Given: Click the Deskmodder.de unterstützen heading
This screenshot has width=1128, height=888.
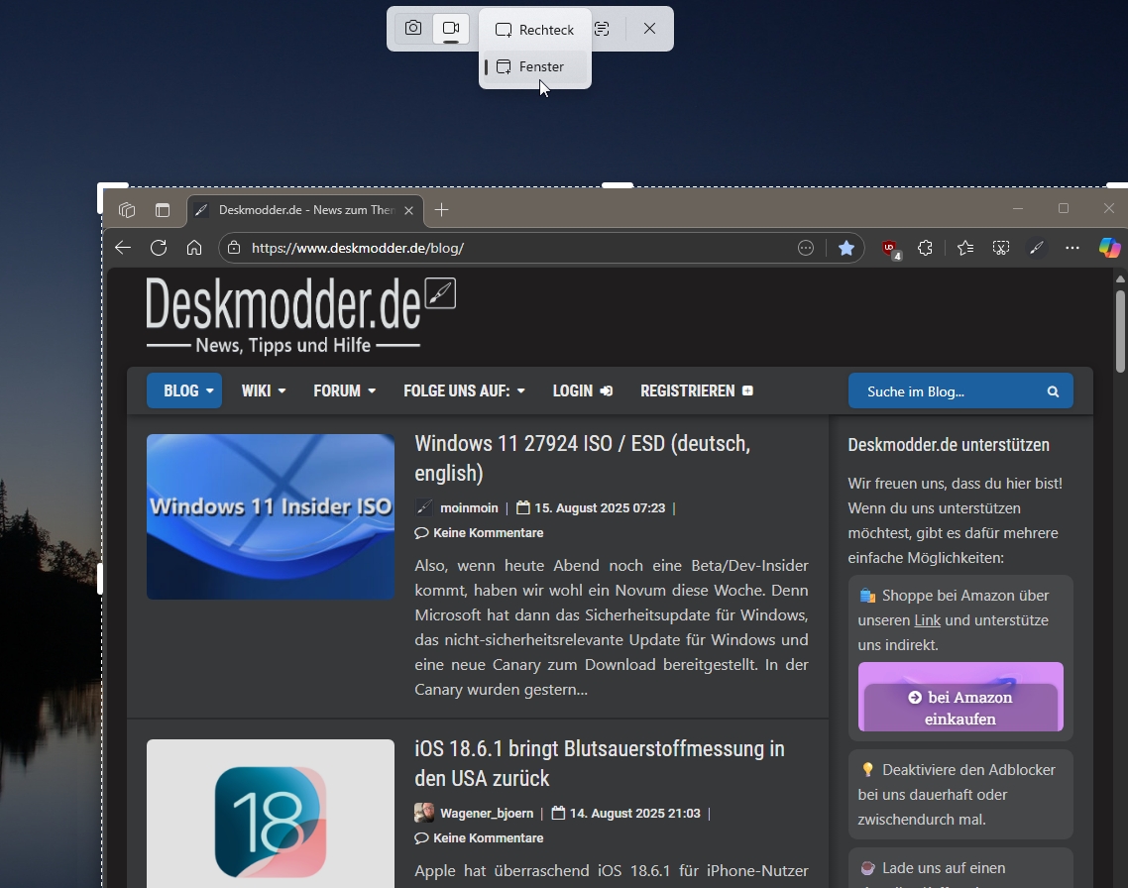Looking at the screenshot, I should 949,445.
